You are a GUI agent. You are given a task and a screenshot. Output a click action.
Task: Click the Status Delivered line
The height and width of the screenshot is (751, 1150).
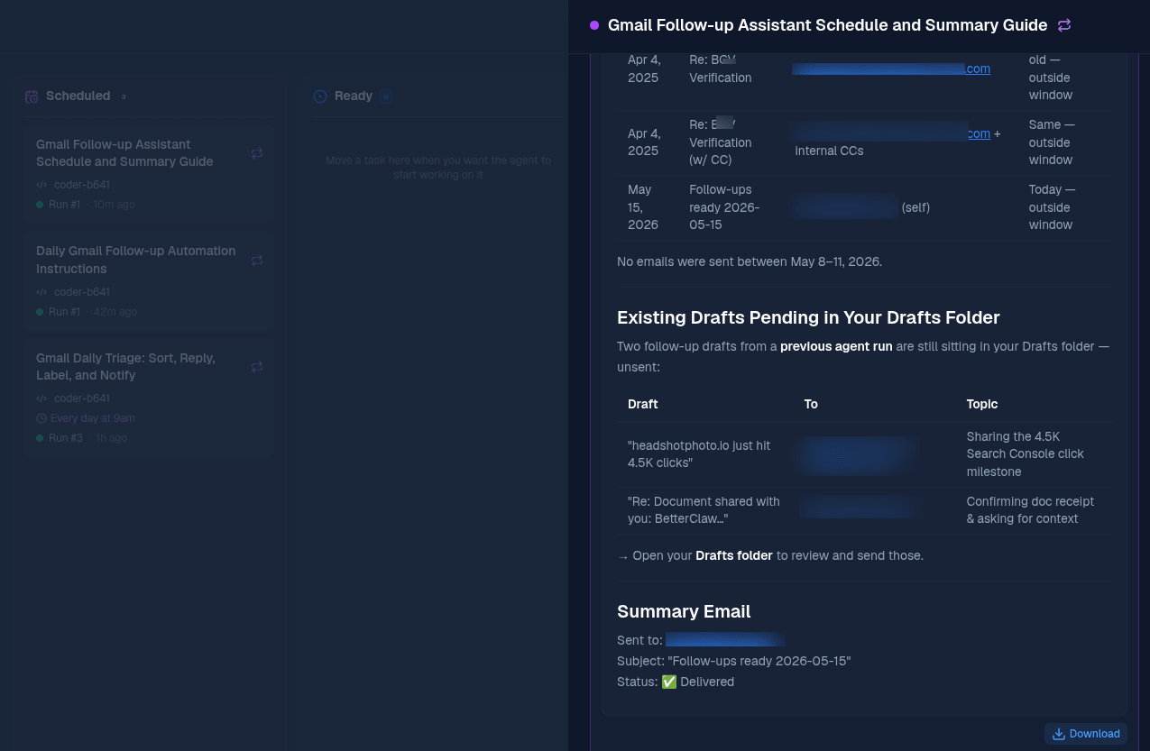(676, 682)
